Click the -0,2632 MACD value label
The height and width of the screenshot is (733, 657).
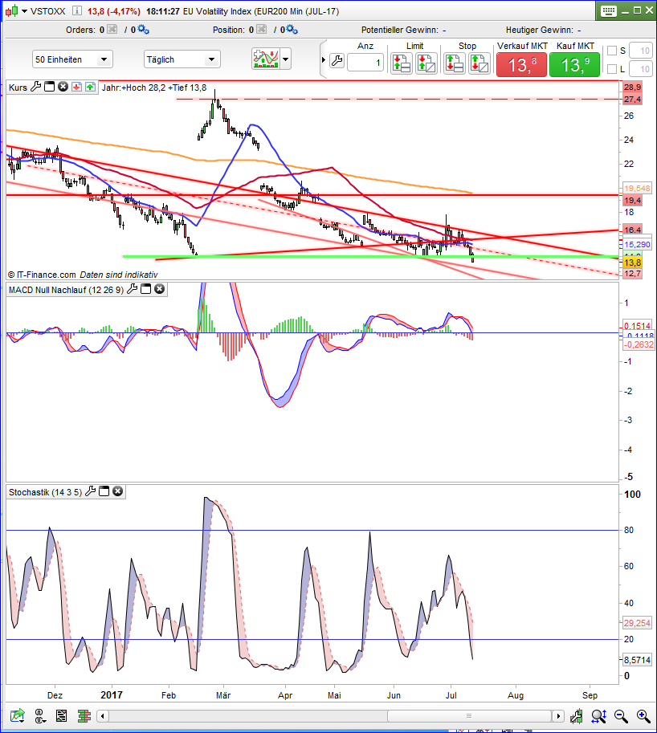coord(639,344)
